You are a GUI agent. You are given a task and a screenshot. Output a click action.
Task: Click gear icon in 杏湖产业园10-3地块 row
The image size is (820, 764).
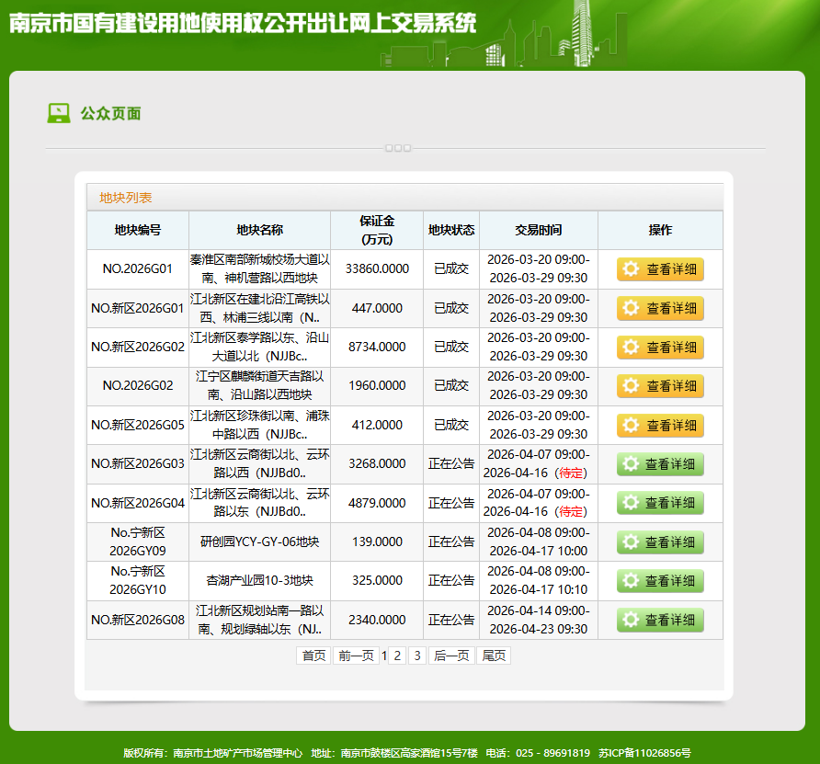631,581
